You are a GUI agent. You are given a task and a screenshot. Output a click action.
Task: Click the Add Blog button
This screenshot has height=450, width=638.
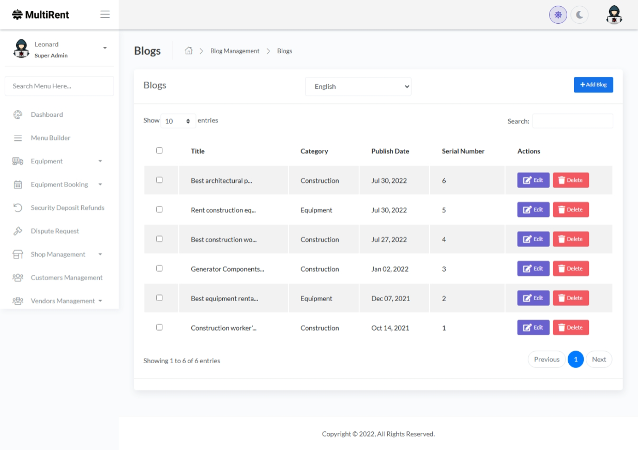pos(593,85)
